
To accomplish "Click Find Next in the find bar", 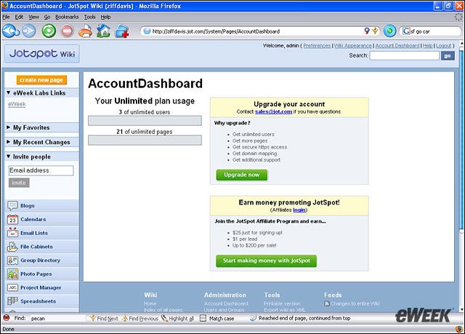I will tap(104, 318).
